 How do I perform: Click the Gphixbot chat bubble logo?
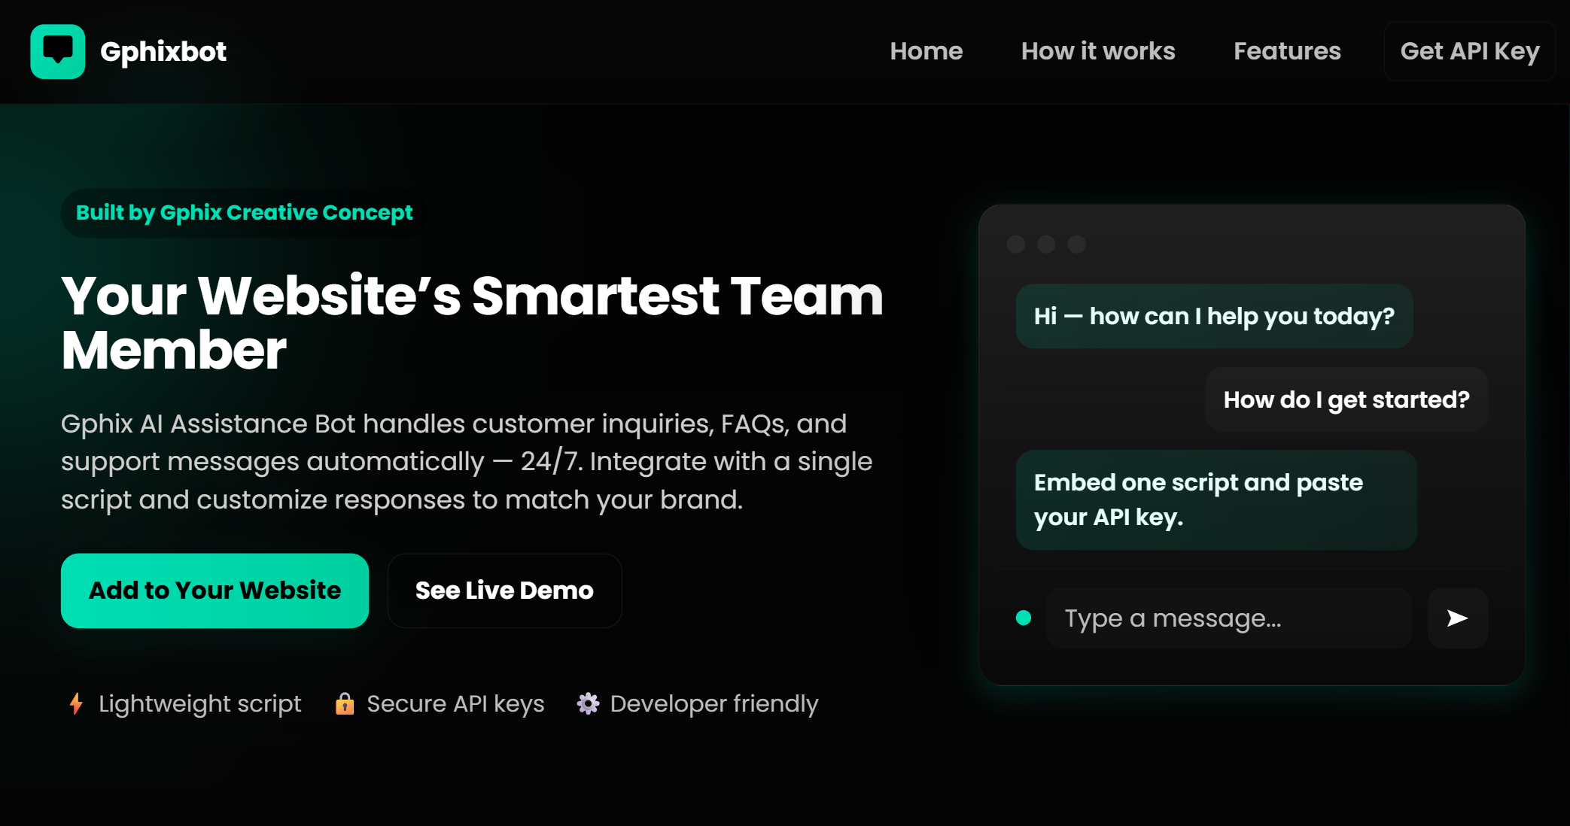click(57, 51)
